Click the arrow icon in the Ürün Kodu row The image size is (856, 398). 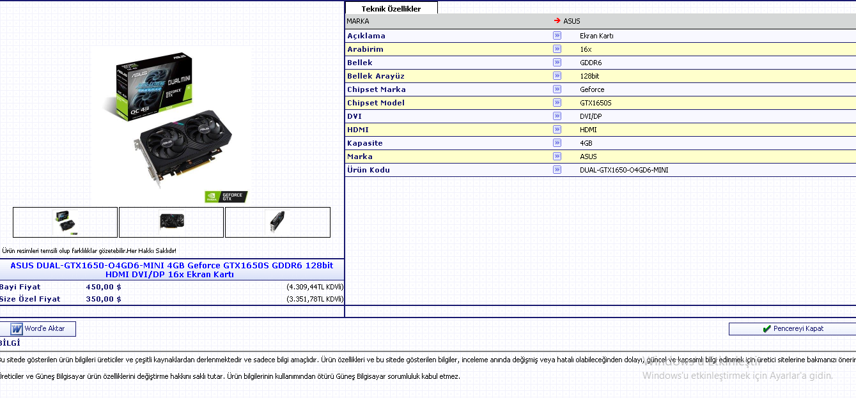(557, 170)
